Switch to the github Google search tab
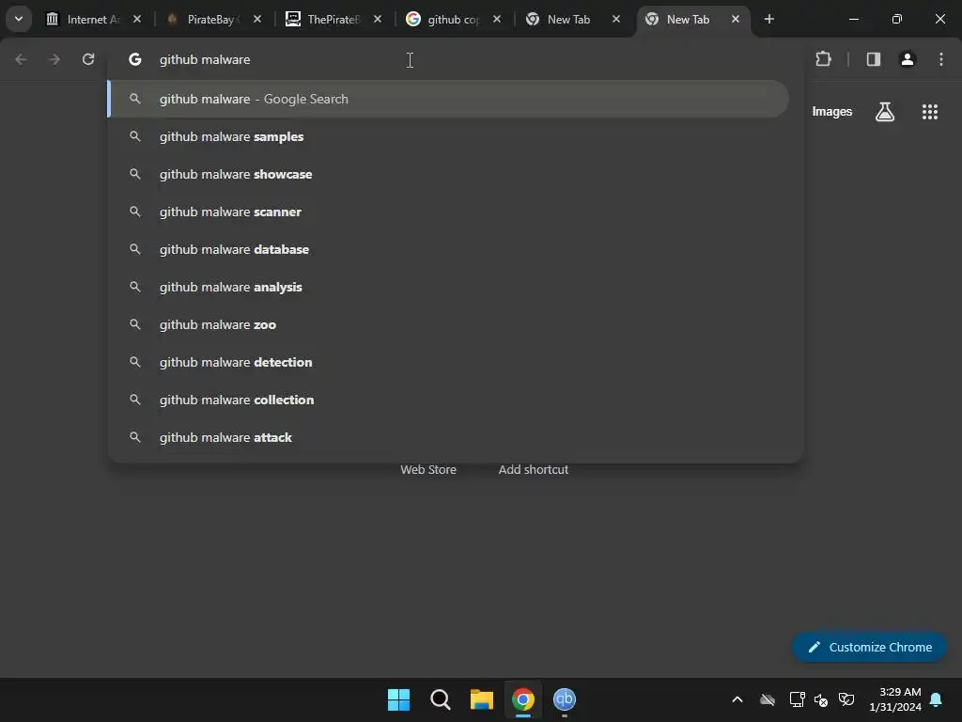Screen dimensions: 962x722 453,19
